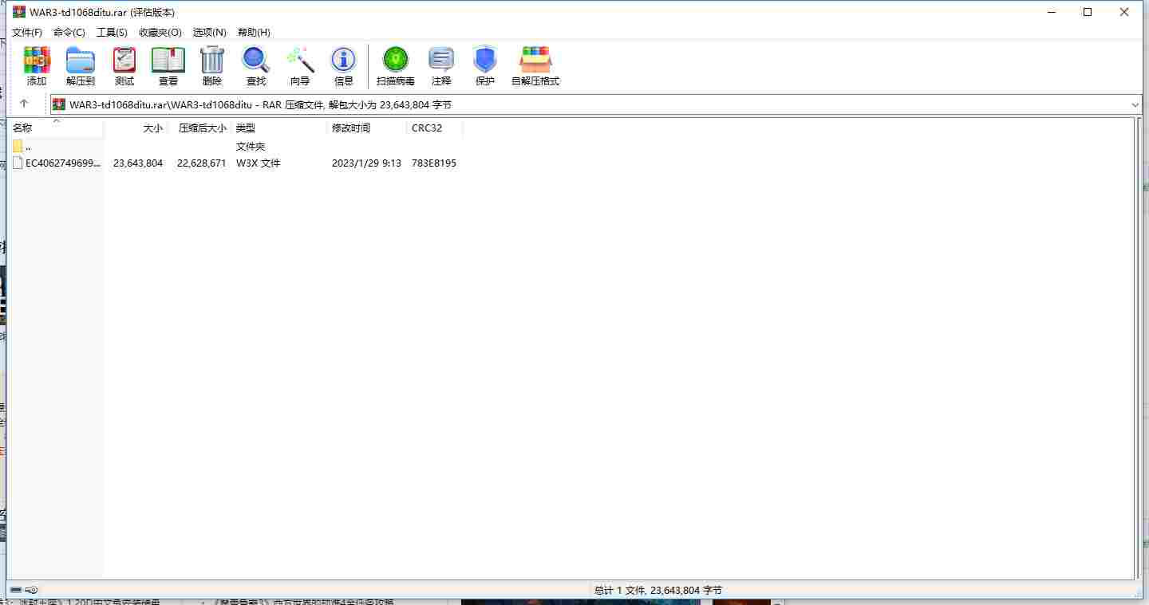Image resolution: width=1149 pixels, height=605 pixels.
Task: Click status bar 总计 1 文件 text
Action: pos(657,591)
